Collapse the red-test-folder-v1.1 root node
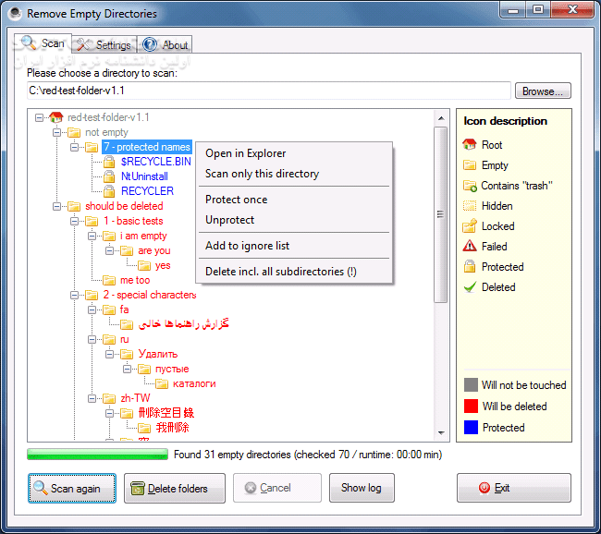The height and width of the screenshot is (534, 601). click(39, 117)
